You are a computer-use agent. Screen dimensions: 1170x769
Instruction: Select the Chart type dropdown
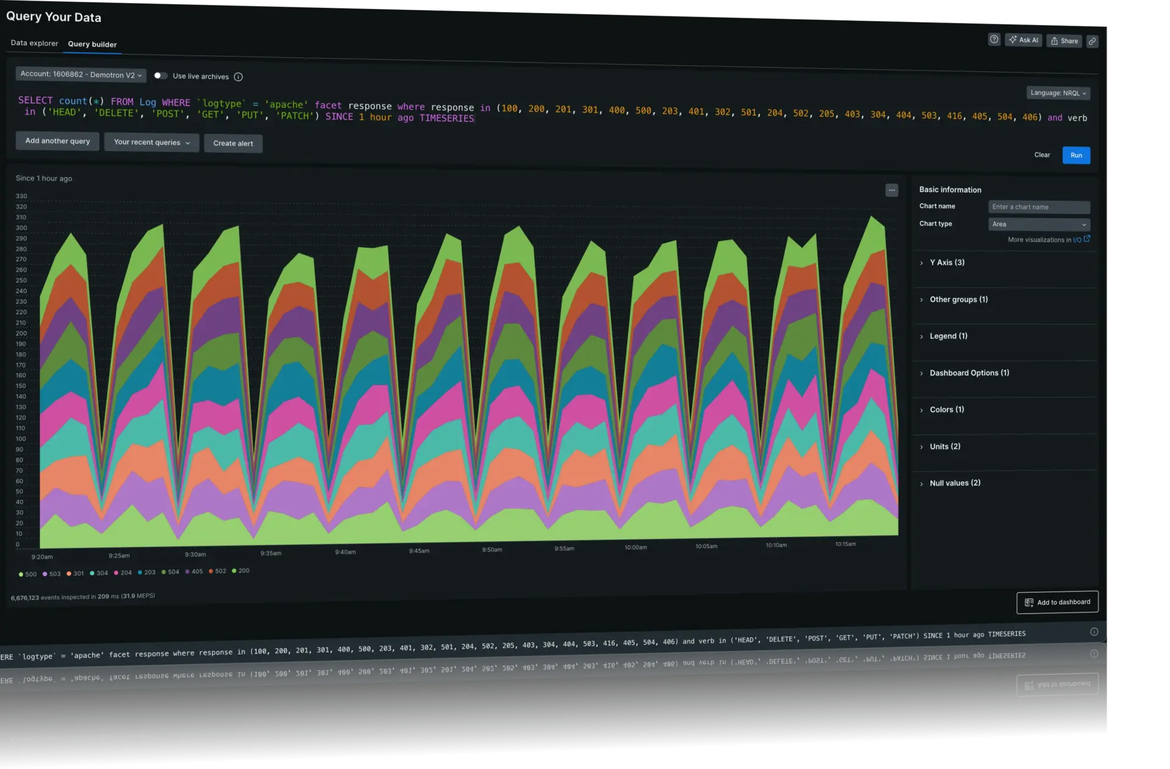(1037, 224)
